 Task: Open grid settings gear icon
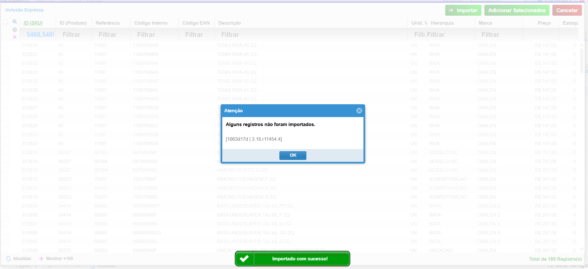pyautogui.click(x=15, y=30)
